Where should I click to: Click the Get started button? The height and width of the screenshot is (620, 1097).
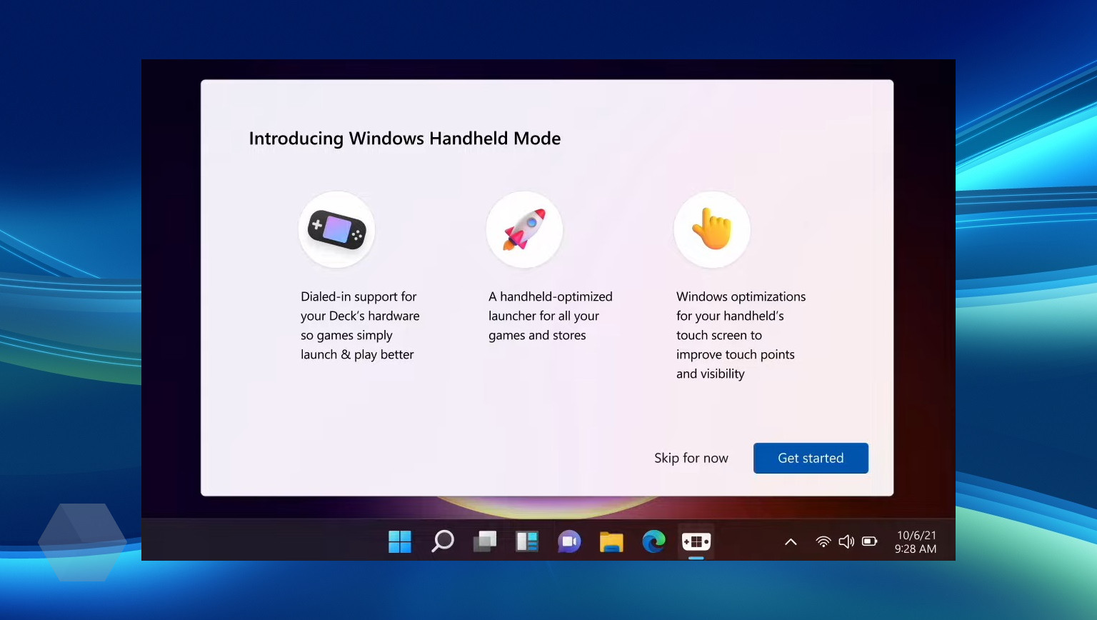coord(811,458)
